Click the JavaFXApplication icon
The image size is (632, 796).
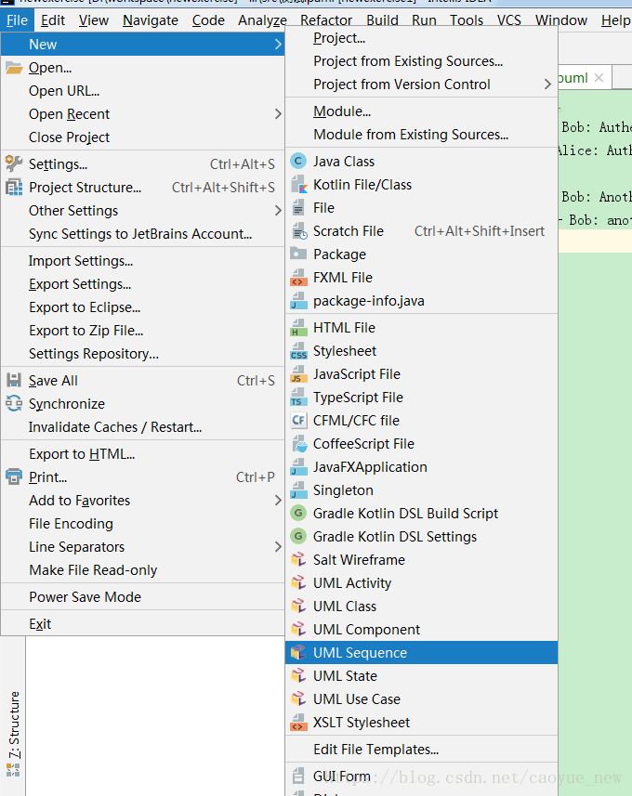(x=298, y=467)
